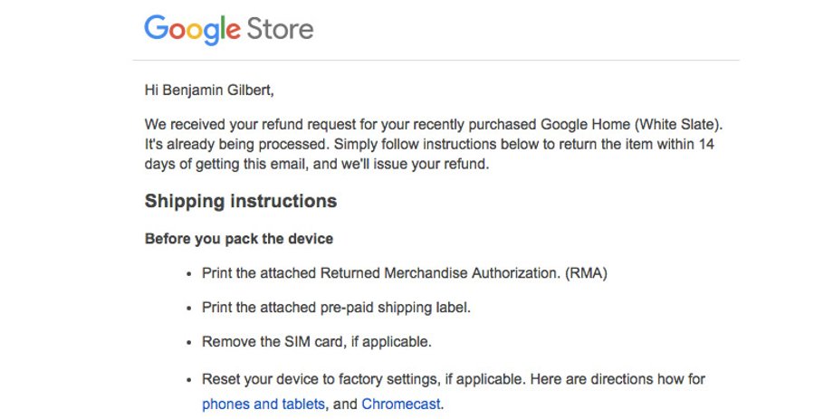Click the bullet point before pre-paid shipping label line

188,309
